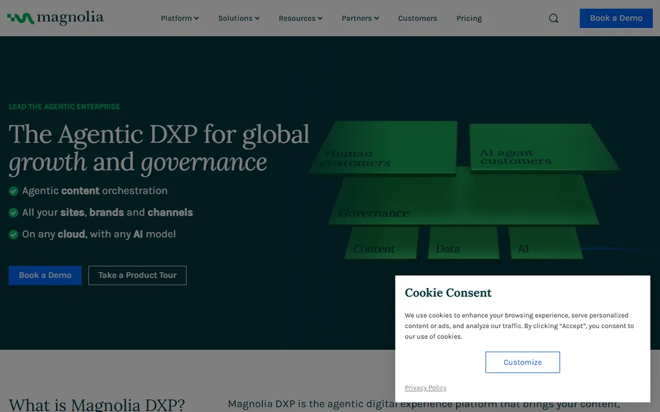Click the Governance layer graphic

coord(463,199)
